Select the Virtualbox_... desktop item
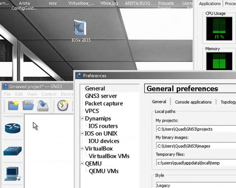 coord(81,3)
